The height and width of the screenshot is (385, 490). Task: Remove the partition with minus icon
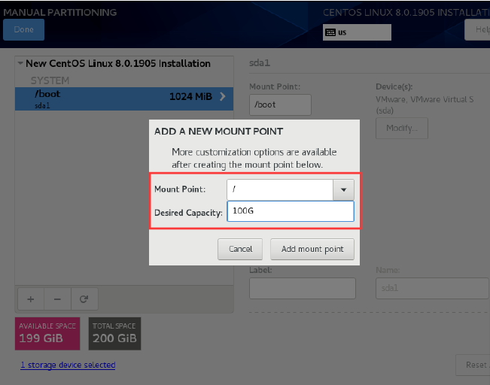point(57,299)
